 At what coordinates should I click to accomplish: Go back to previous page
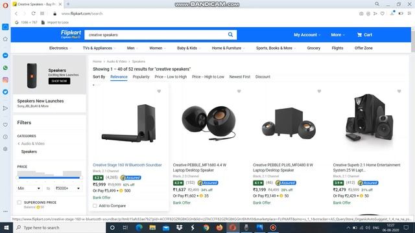pyautogui.click(x=16, y=14)
